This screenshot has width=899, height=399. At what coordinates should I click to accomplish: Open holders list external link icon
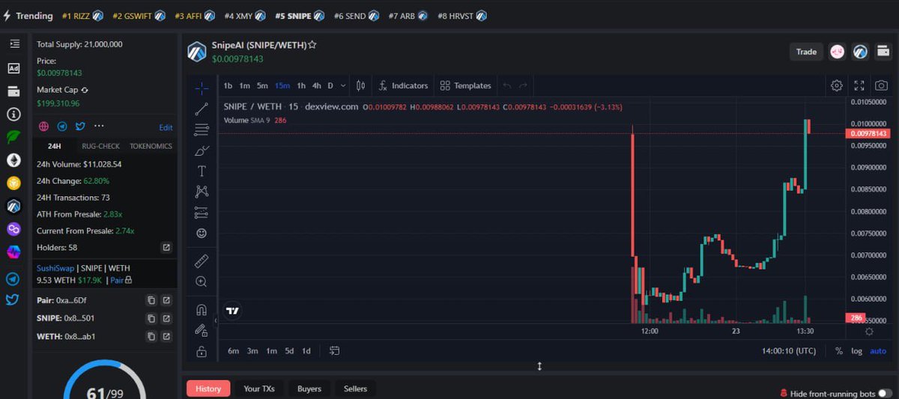(x=166, y=247)
